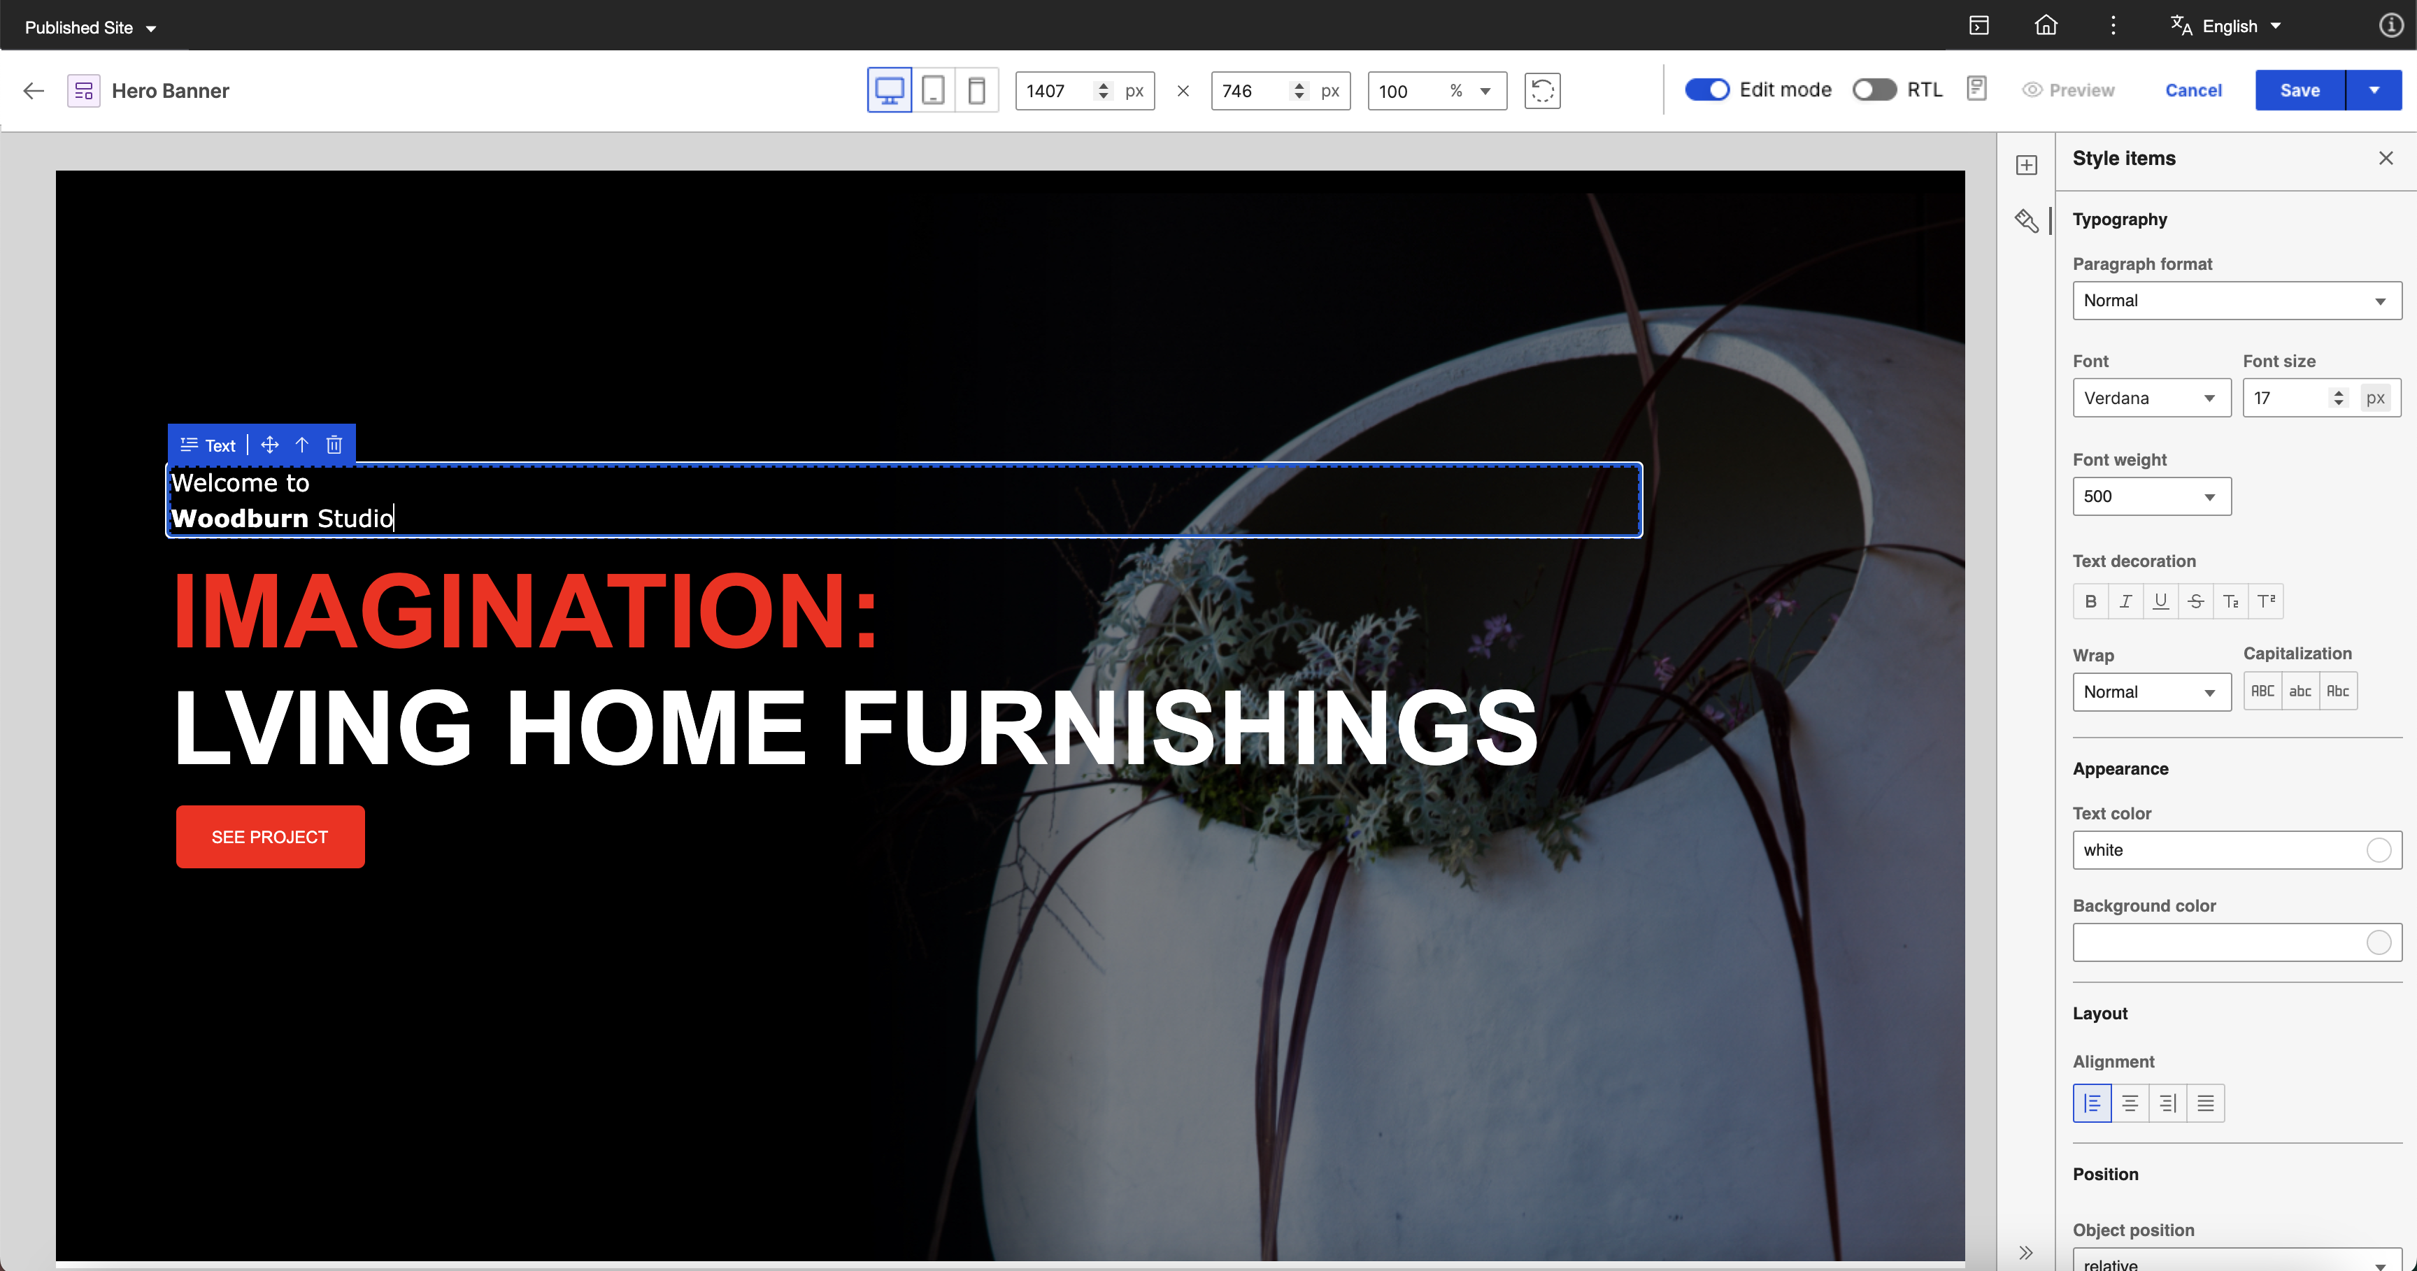Align text center

pyautogui.click(x=2130, y=1103)
